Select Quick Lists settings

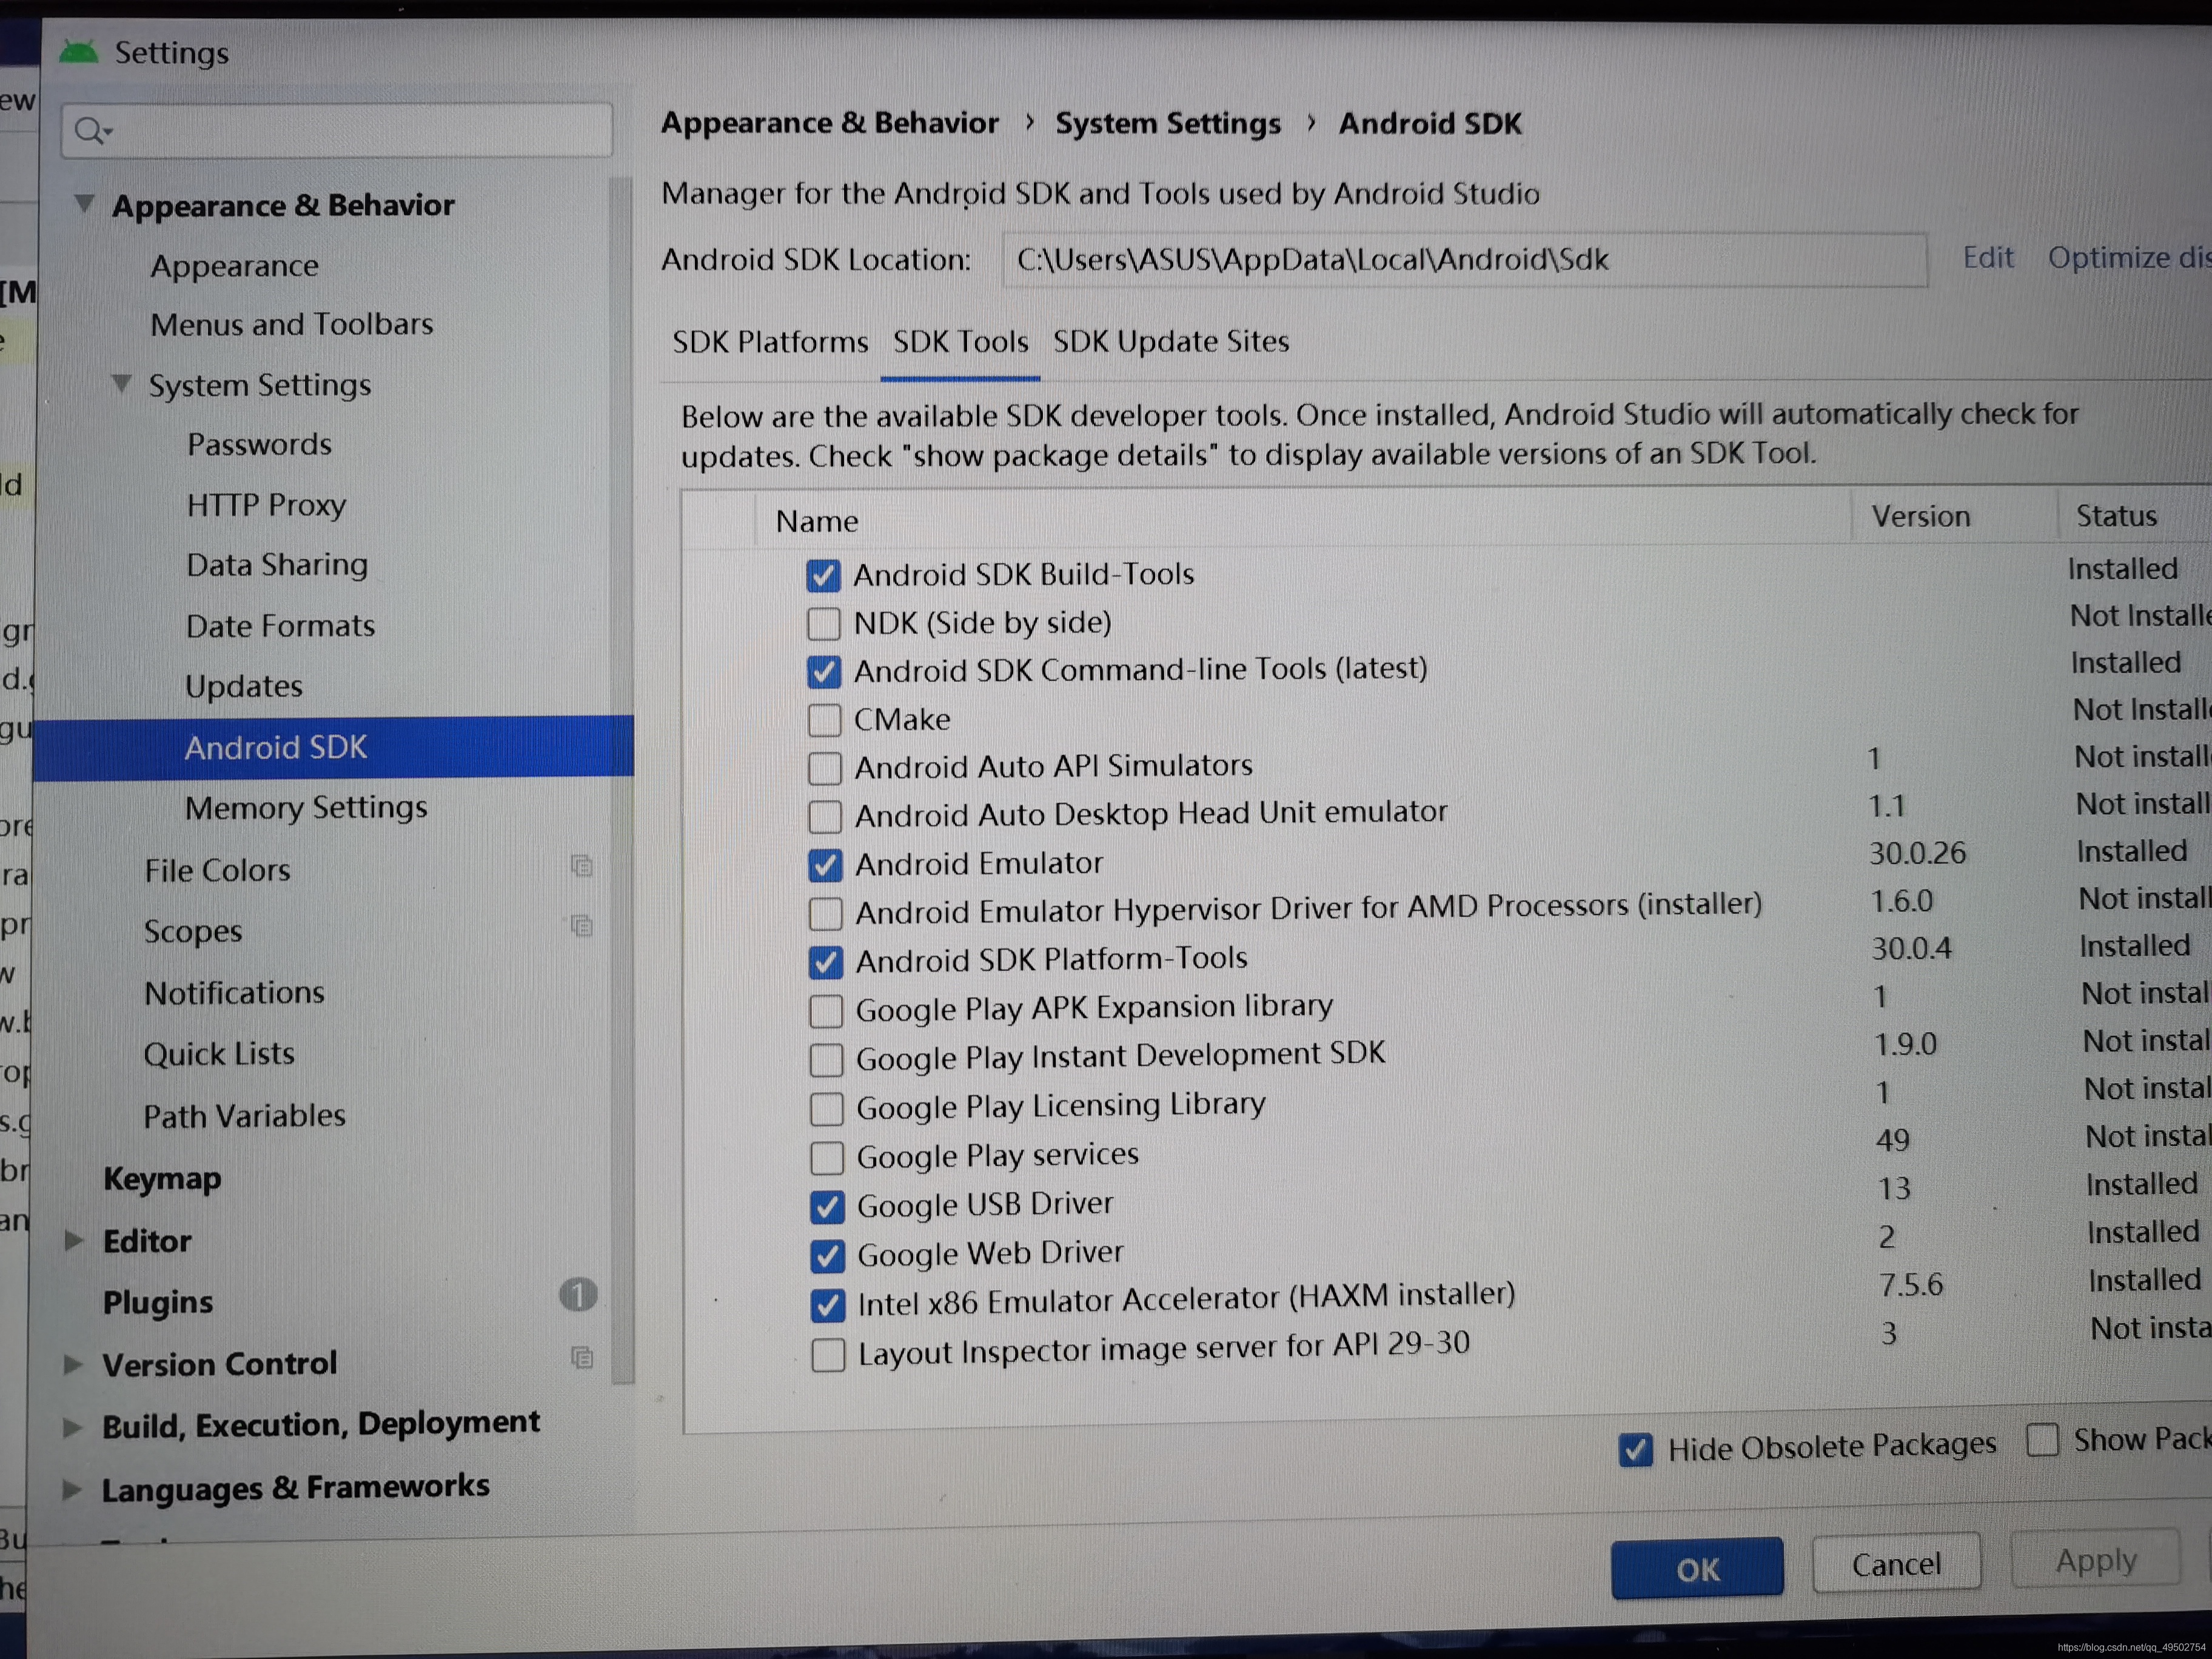tap(219, 1054)
